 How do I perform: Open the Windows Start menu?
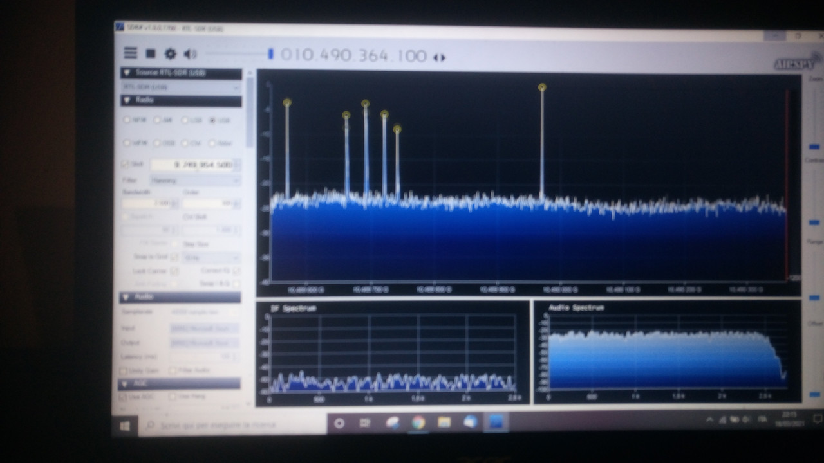pyautogui.click(x=126, y=426)
